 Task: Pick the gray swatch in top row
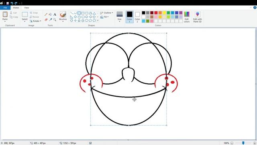[x=148, y=13]
